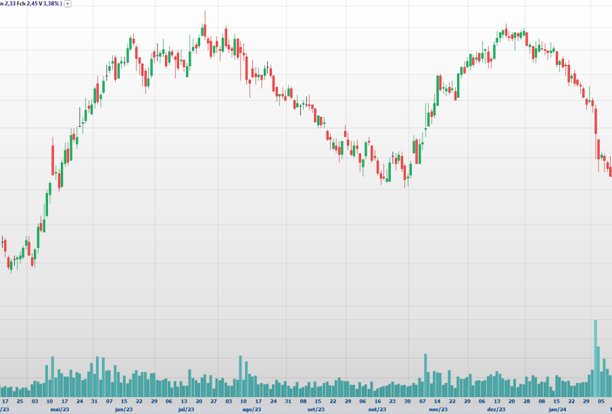Pick the out/23 month on the axis
The image size is (612, 414).
tap(377, 409)
